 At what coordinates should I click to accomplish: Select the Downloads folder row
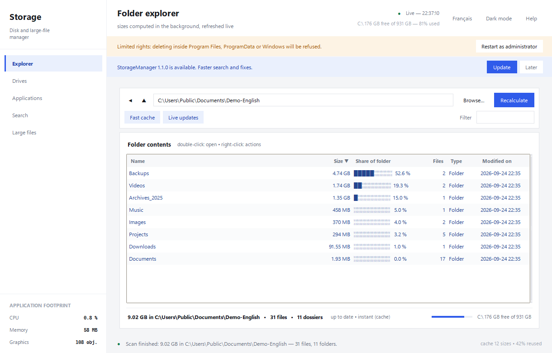coord(328,247)
